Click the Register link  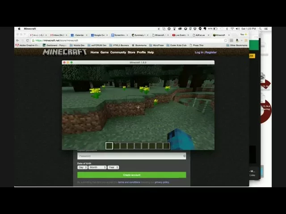click(210, 52)
